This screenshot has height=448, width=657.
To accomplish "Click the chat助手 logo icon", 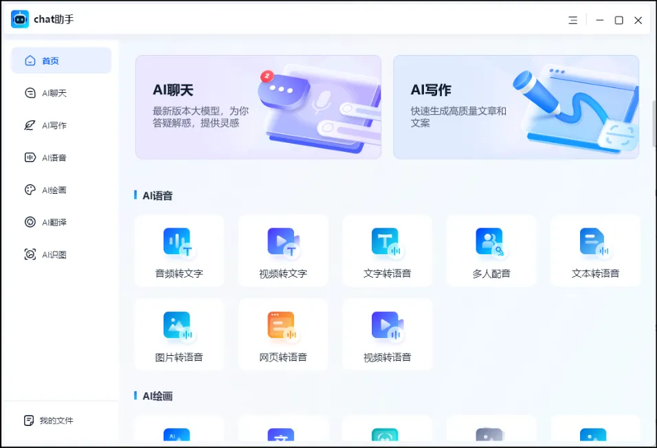I will click(x=19, y=19).
